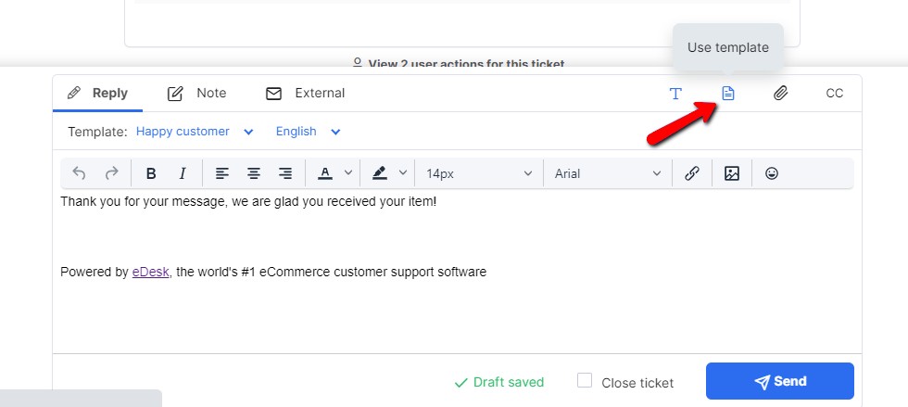The height and width of the screenshot is (407, 908).
Task: Align text to the right
Action: [x=285, y=173]
